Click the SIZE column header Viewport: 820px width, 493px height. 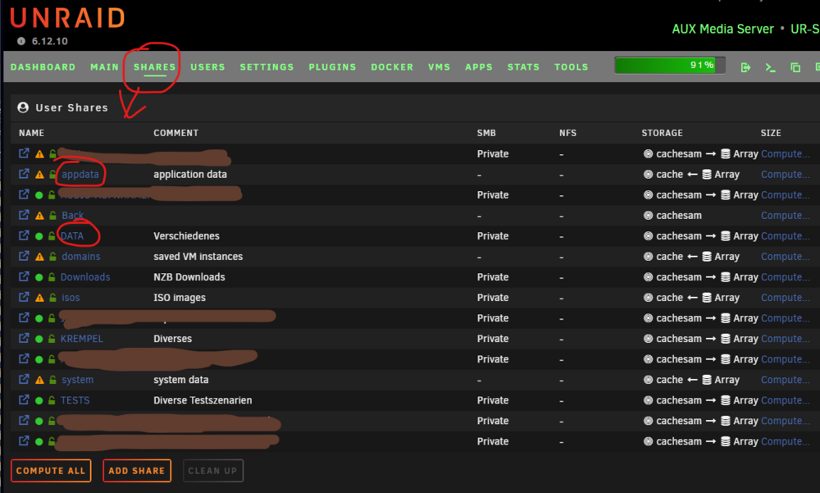[x=771, y=133]
